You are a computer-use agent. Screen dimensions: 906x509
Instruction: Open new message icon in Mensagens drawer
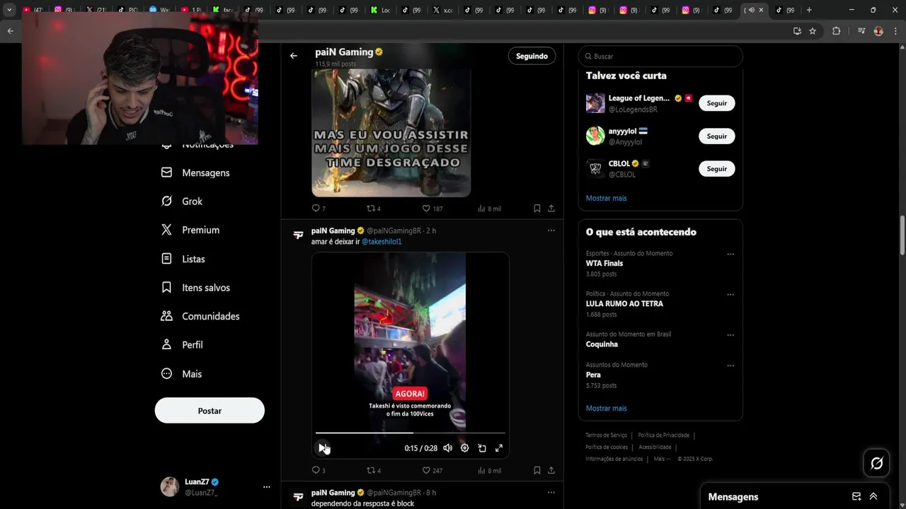click(x=856, y=496)
